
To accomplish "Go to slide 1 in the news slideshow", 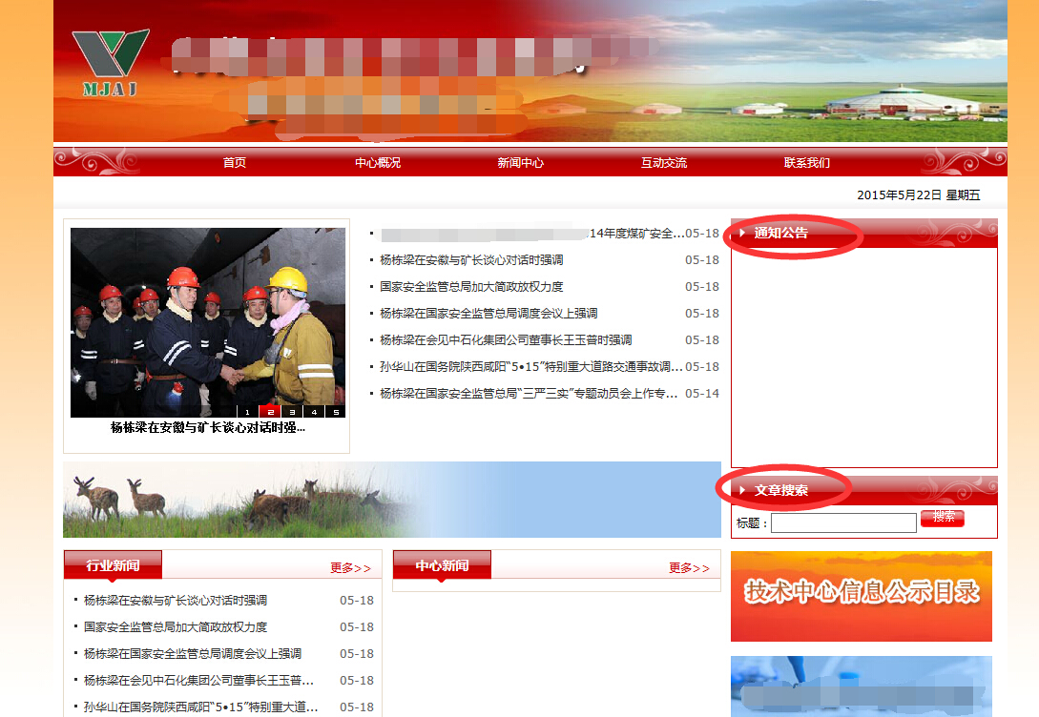I will 247,412.
